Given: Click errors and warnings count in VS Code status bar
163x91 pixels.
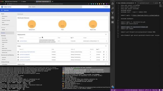Looking at the screenshot, I should point(114,90).
